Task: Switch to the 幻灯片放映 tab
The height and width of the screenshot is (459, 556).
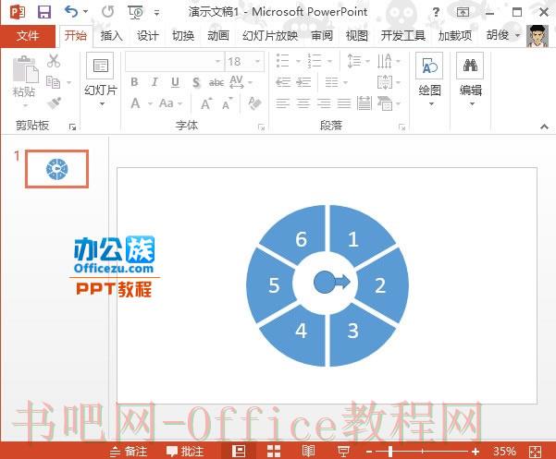Action: (x=270, y=36)
